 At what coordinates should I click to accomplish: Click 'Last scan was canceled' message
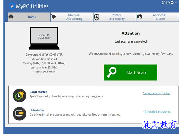click(x=131, y=41)
